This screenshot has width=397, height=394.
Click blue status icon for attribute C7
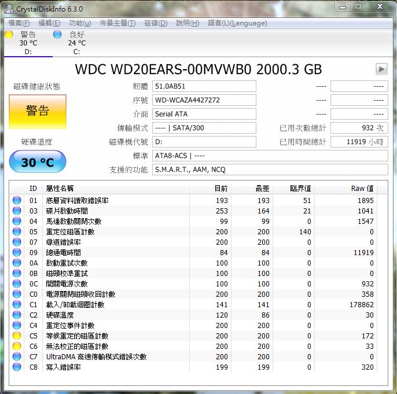17,356
